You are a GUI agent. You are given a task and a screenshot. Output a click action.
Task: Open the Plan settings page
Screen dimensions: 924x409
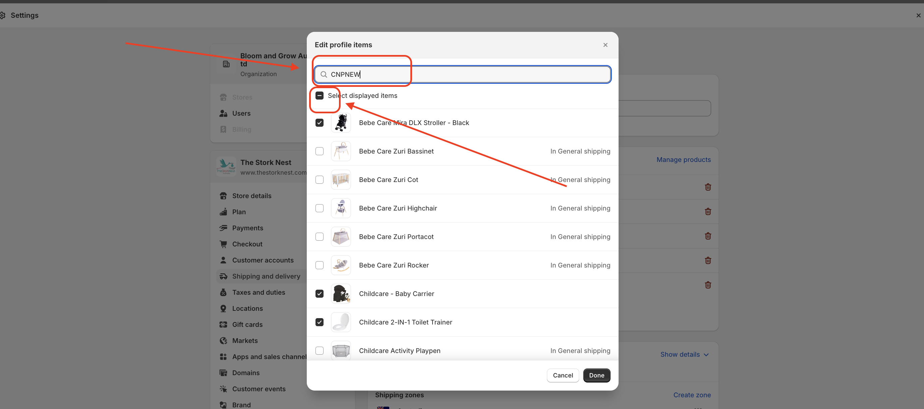click(x=239, y=212)
